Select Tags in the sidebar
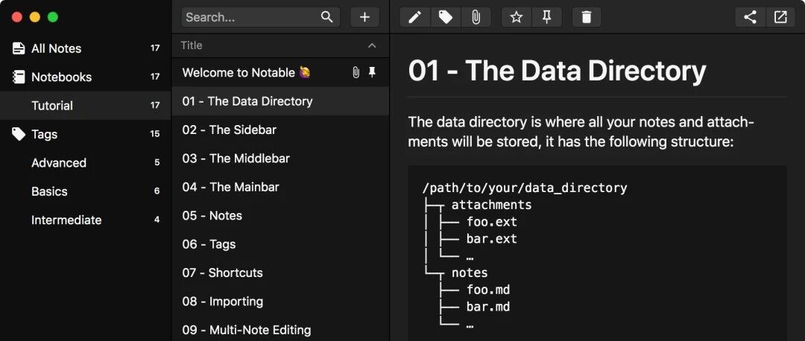805x341 pixels. click(x=85, y=134)
